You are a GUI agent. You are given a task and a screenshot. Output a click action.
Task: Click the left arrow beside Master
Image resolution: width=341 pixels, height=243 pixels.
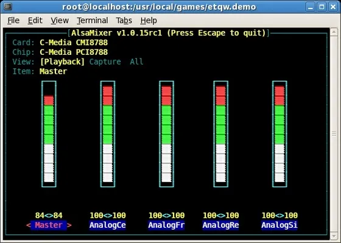tap(28, 225)
